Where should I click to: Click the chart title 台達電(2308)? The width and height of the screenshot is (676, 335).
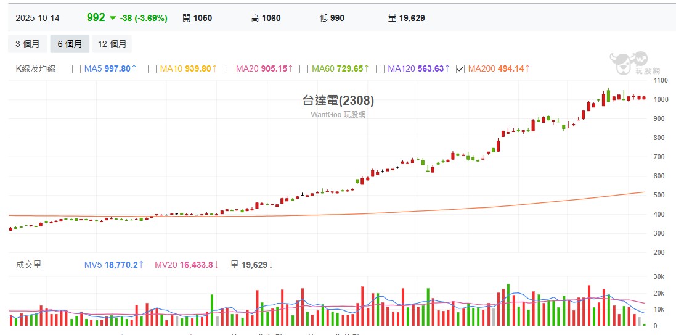coord(338,101)
